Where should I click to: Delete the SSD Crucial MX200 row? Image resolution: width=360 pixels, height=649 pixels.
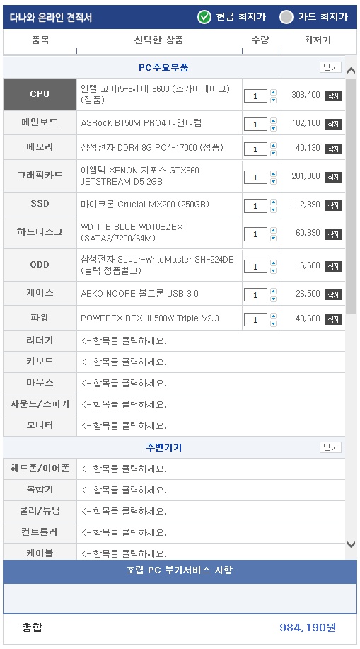tap(334, 205)
